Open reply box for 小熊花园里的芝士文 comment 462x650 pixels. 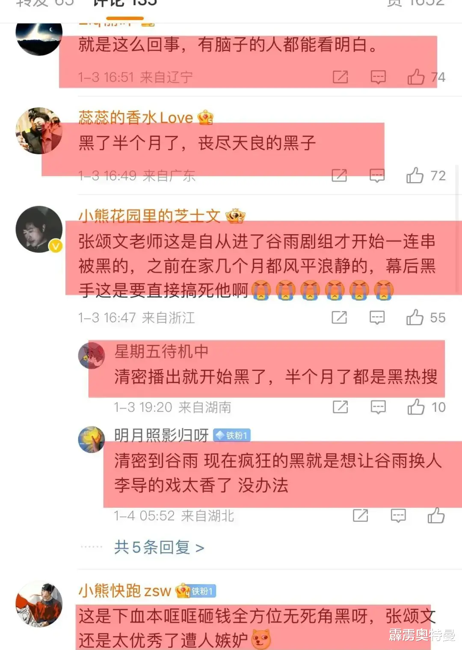point(377,318)
